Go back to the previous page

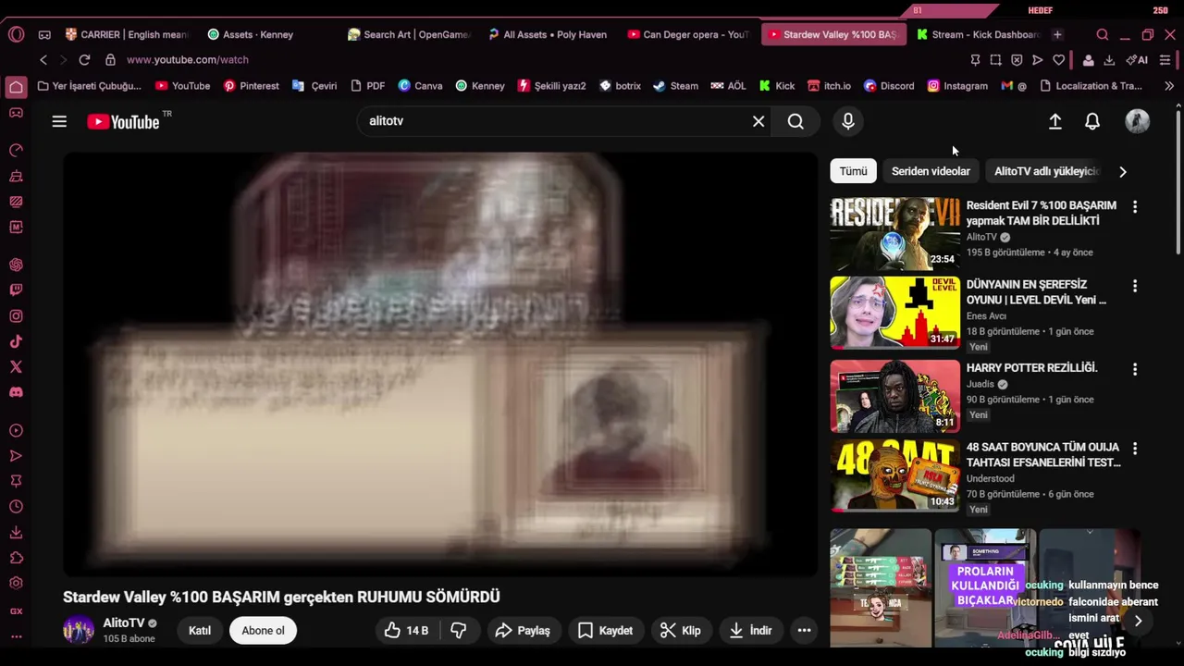(x=43, y=59)
